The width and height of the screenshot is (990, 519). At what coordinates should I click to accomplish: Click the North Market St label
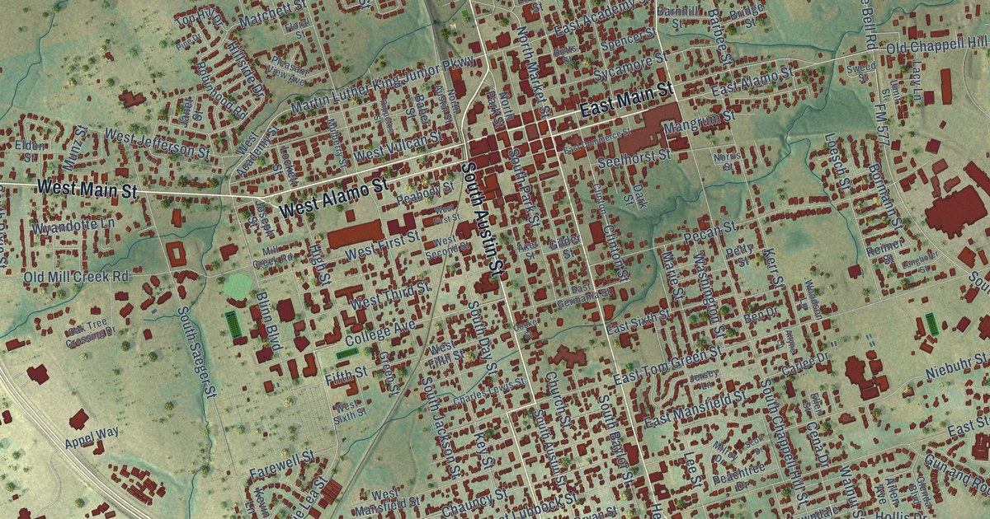tap(534, 71)
